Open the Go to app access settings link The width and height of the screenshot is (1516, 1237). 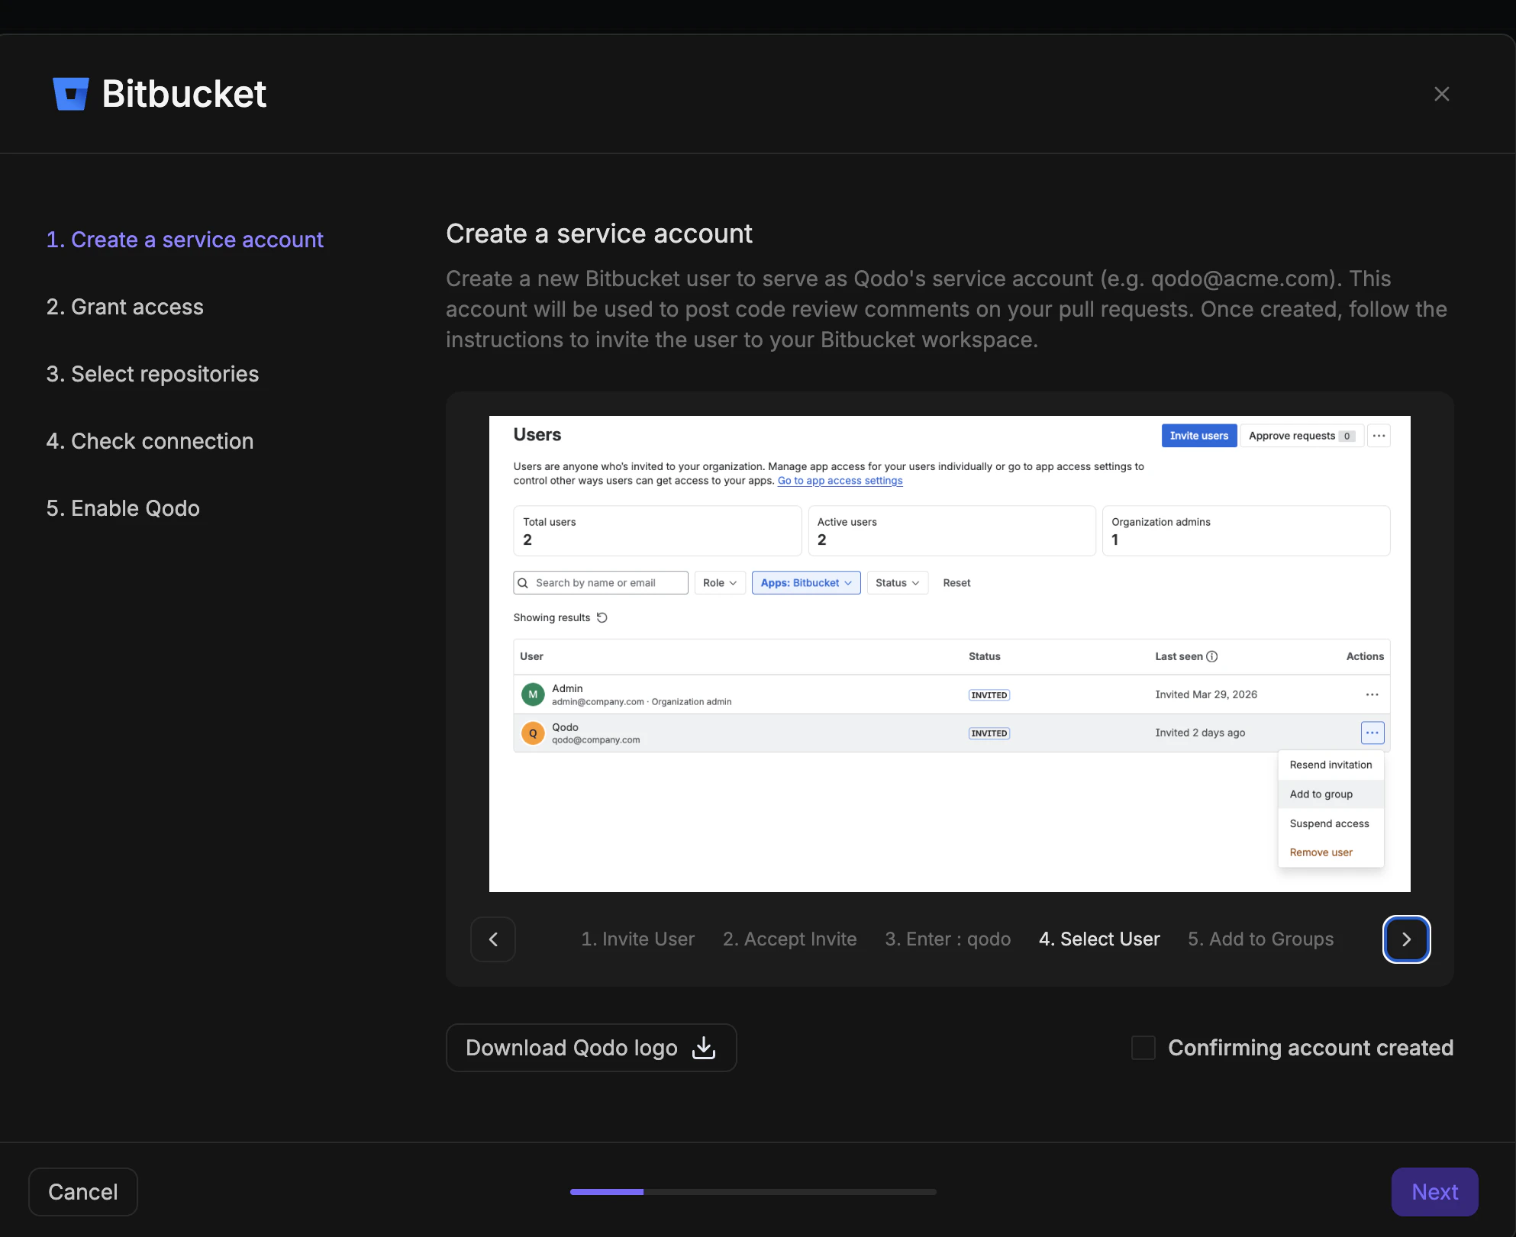pyautogui.click(x=840, y=481)
